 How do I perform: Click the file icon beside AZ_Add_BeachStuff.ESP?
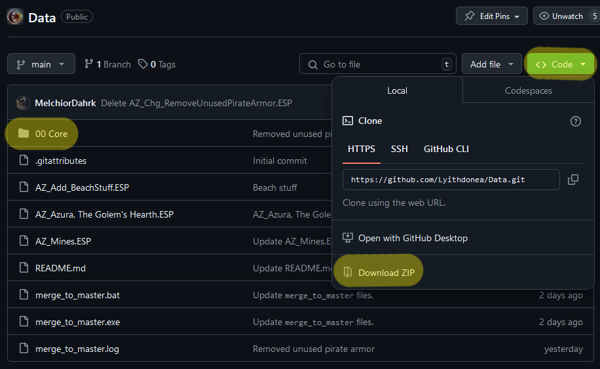coord(24,187)
